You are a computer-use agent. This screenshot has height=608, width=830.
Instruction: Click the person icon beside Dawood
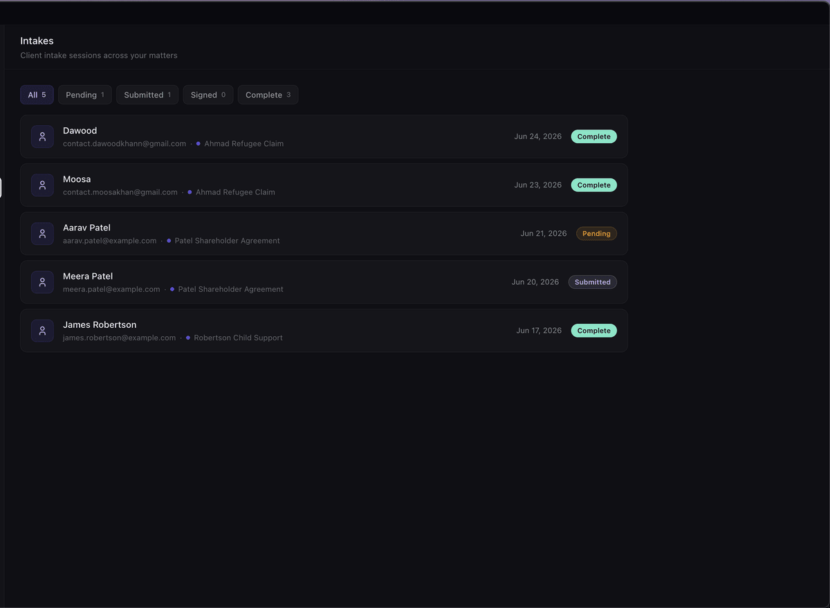pyautogui.click(x=42, y=137)
